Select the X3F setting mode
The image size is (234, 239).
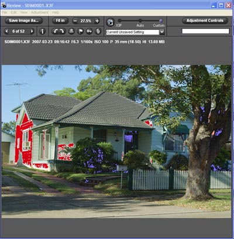(119, 21)
